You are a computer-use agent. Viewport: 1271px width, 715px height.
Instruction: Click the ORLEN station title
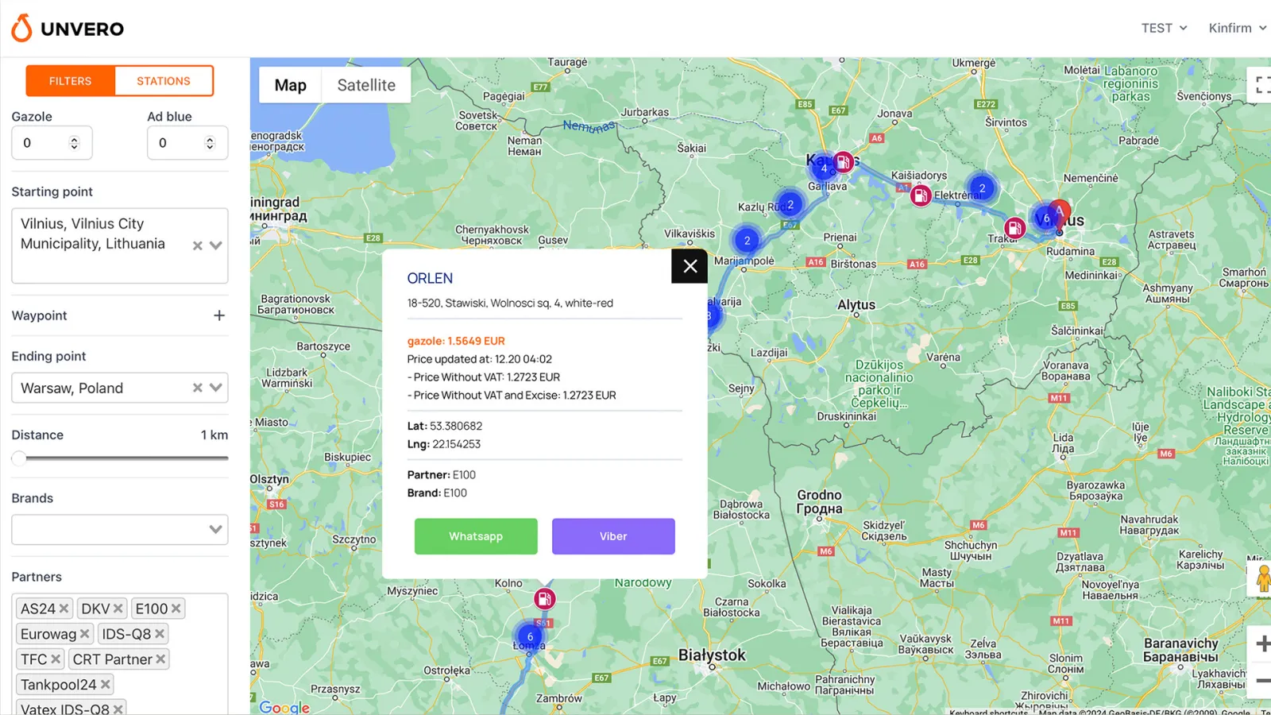point(430,279)
